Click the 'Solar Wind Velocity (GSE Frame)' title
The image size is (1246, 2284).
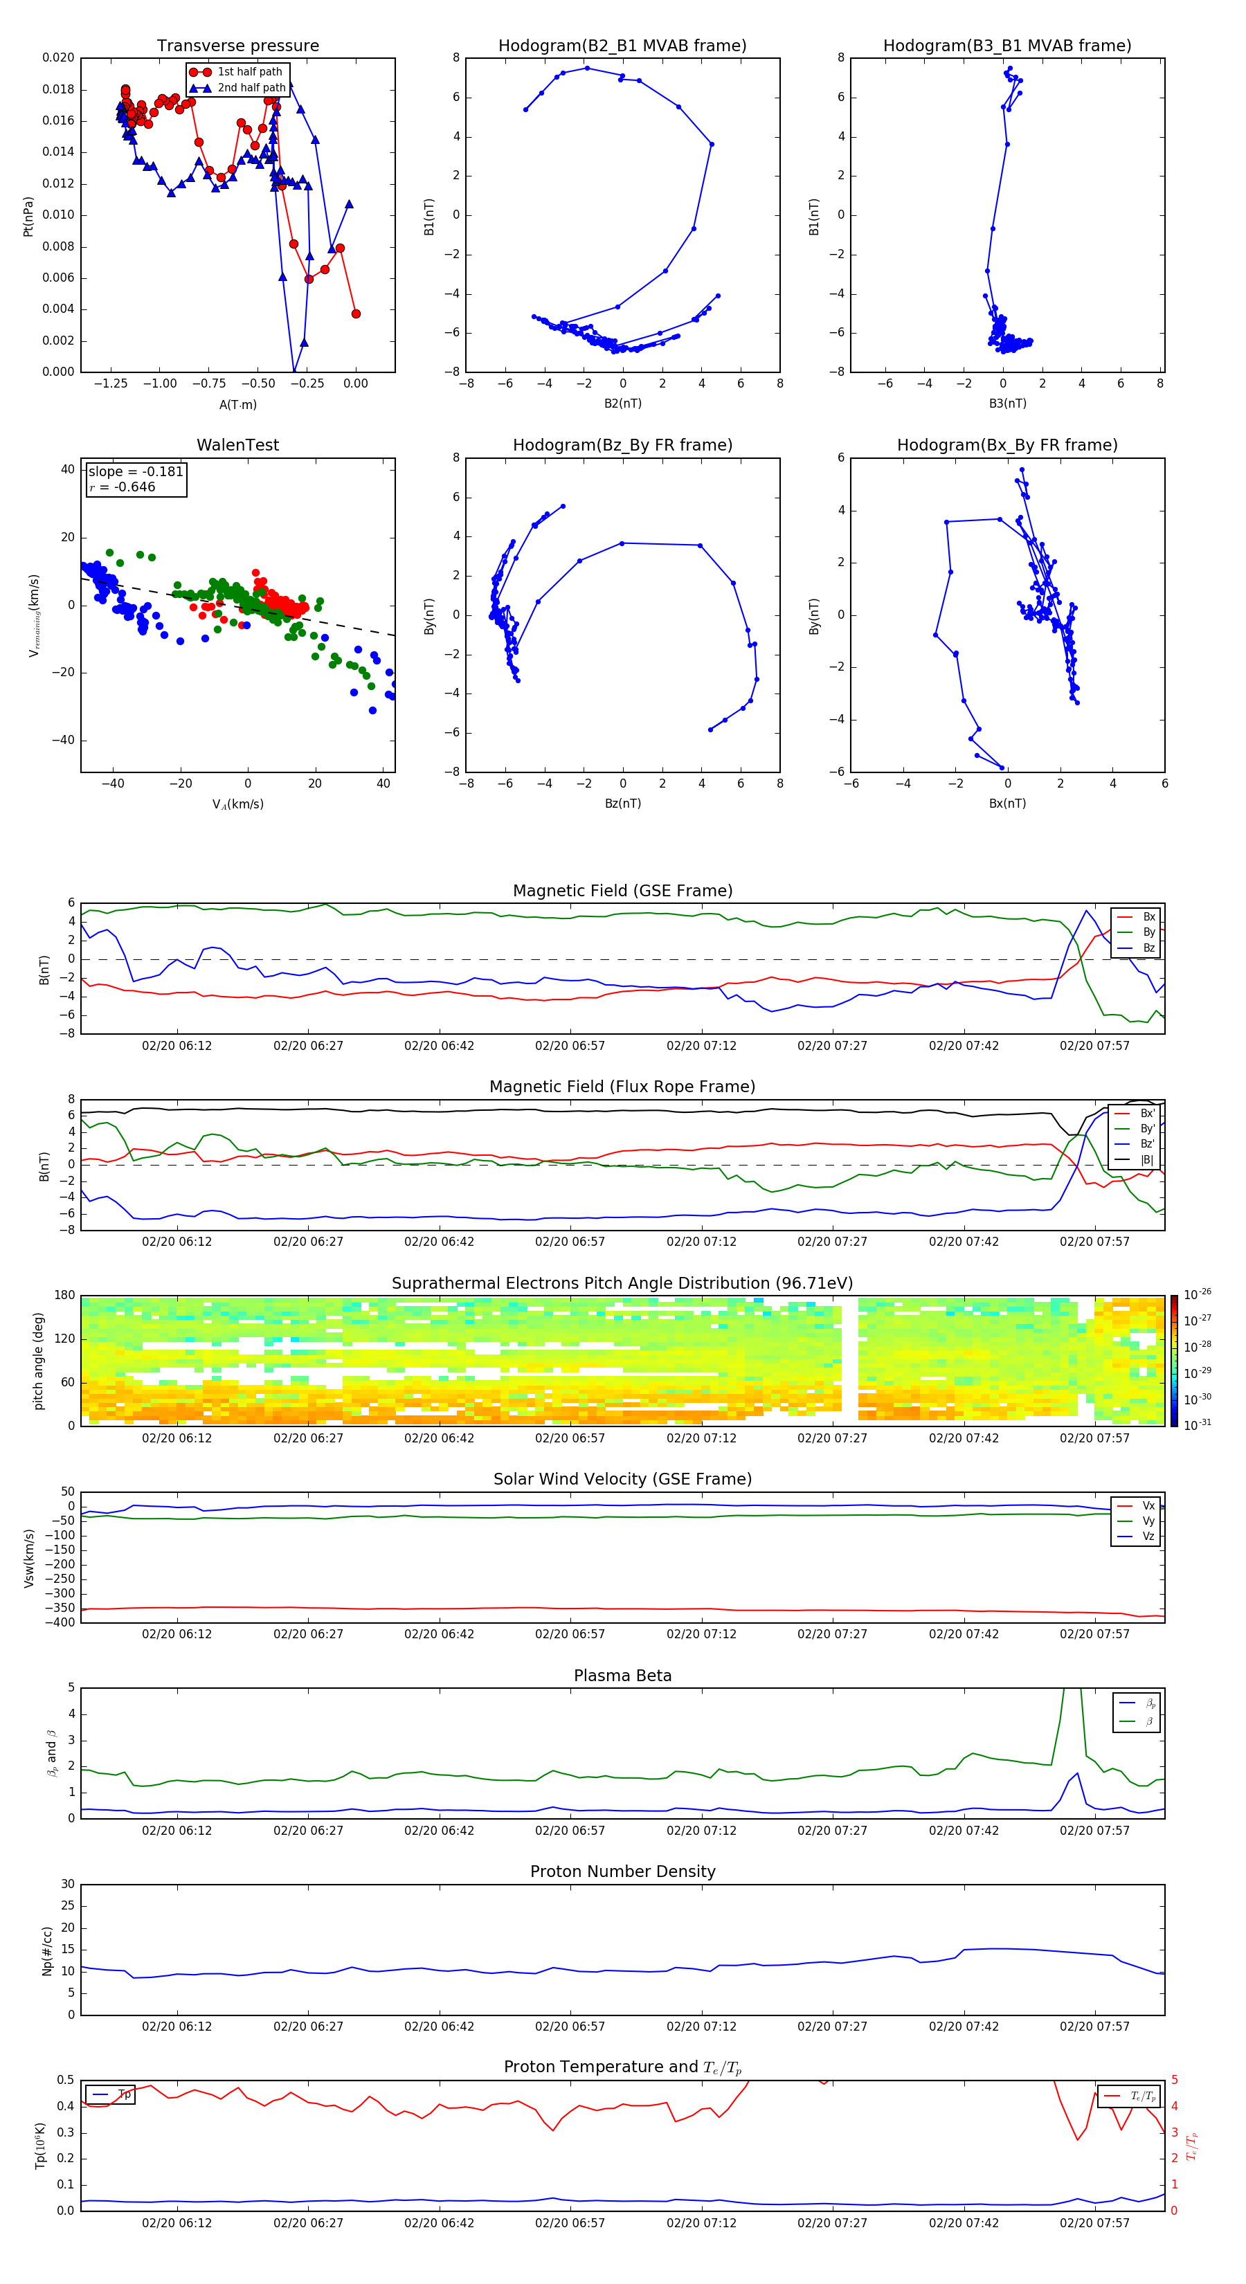[x=622, y=1479]
